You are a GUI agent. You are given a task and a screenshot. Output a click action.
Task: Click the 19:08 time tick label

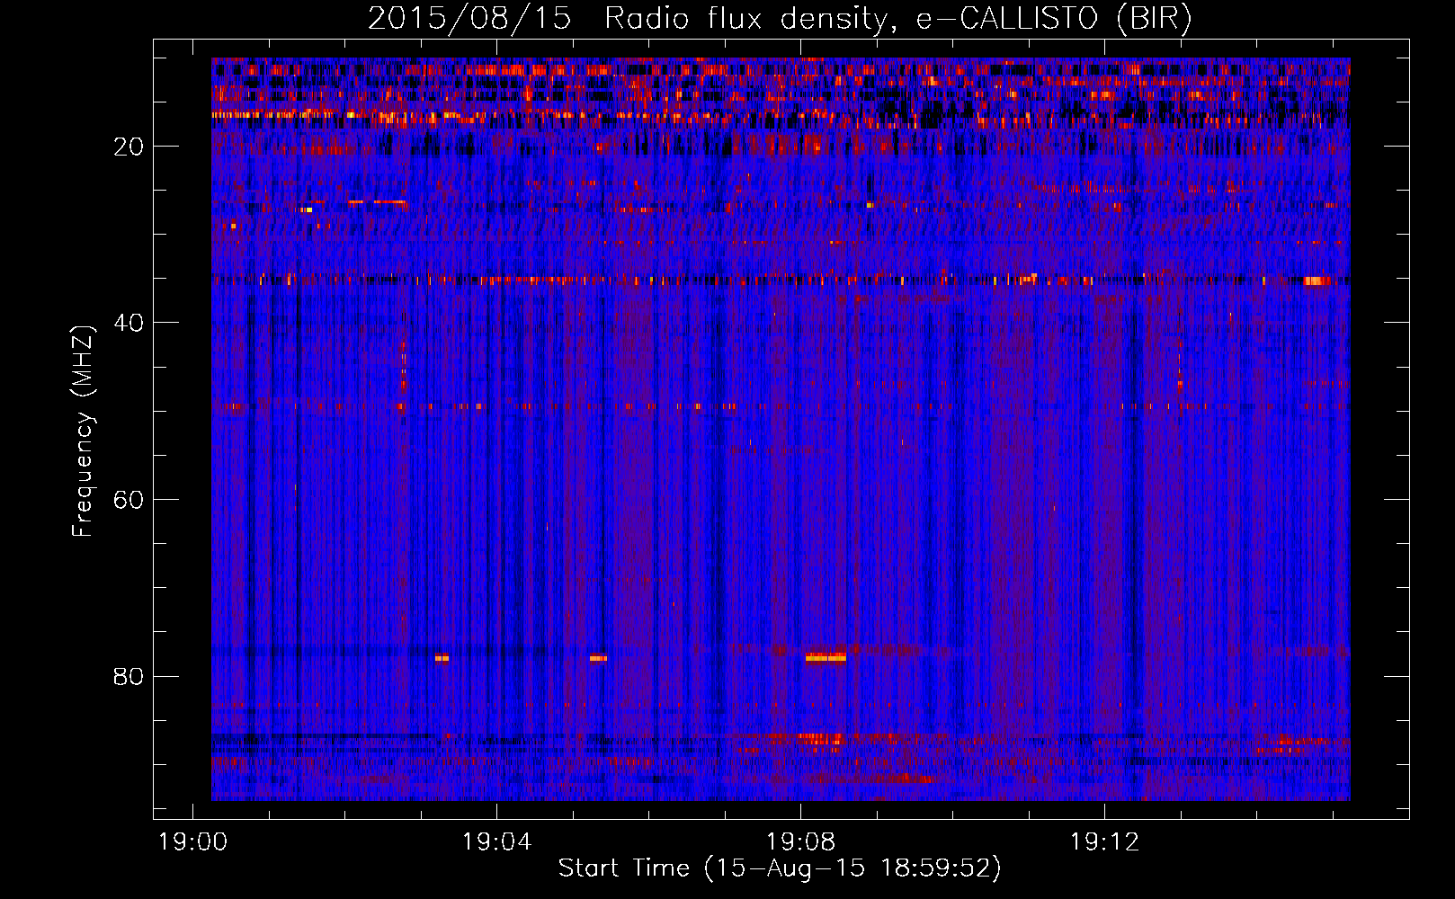[800, 842]
